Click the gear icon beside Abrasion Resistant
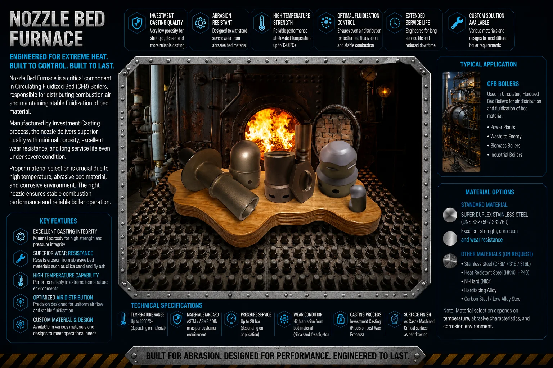Image resolution: width=553 pixels, height=368 pixels. [200, 23]
